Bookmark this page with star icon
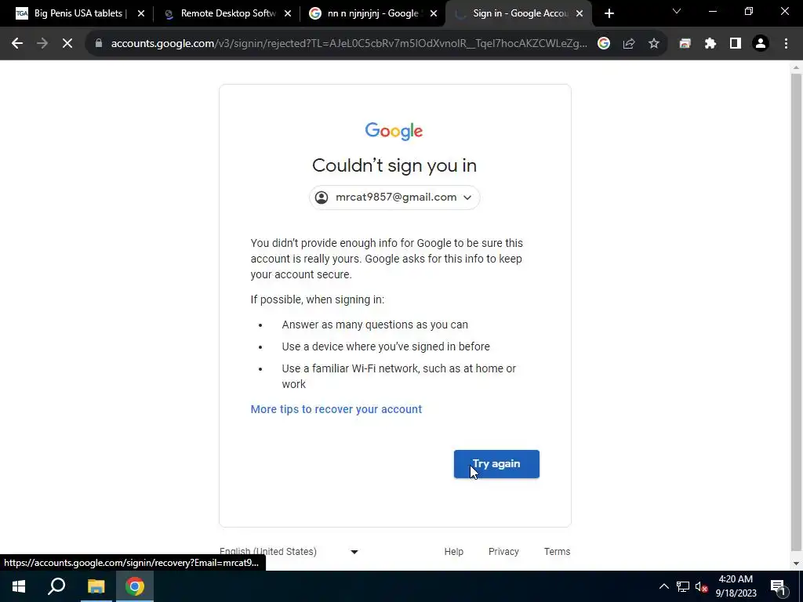The image size is (803, 602). (x=654, y=44)
